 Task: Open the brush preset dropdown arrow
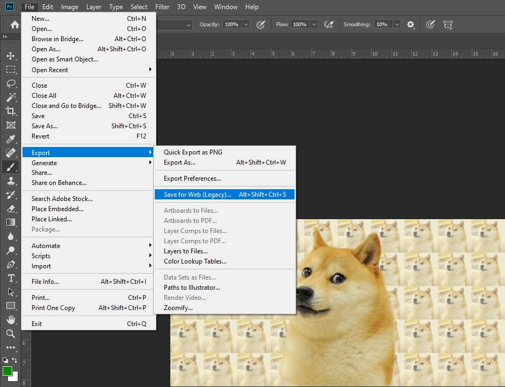click(x=189, y=25)
